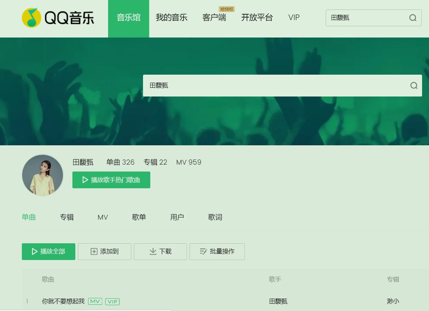Click 批量操作 button

click(217, 252)
